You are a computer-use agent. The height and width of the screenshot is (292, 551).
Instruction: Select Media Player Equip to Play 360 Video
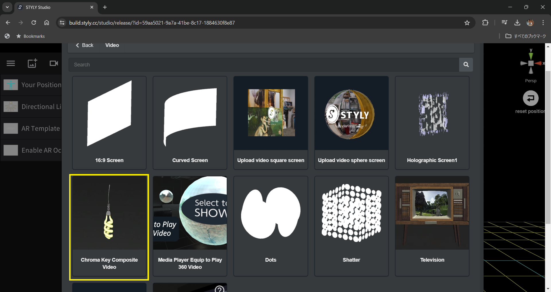point(190,226)
